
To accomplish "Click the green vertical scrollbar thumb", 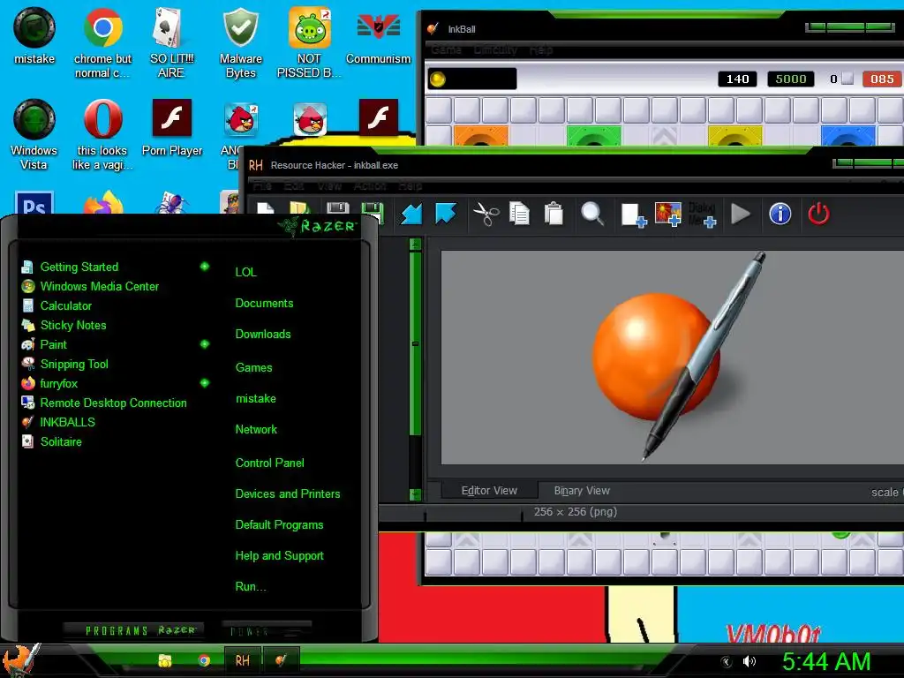I will [415, 343].
